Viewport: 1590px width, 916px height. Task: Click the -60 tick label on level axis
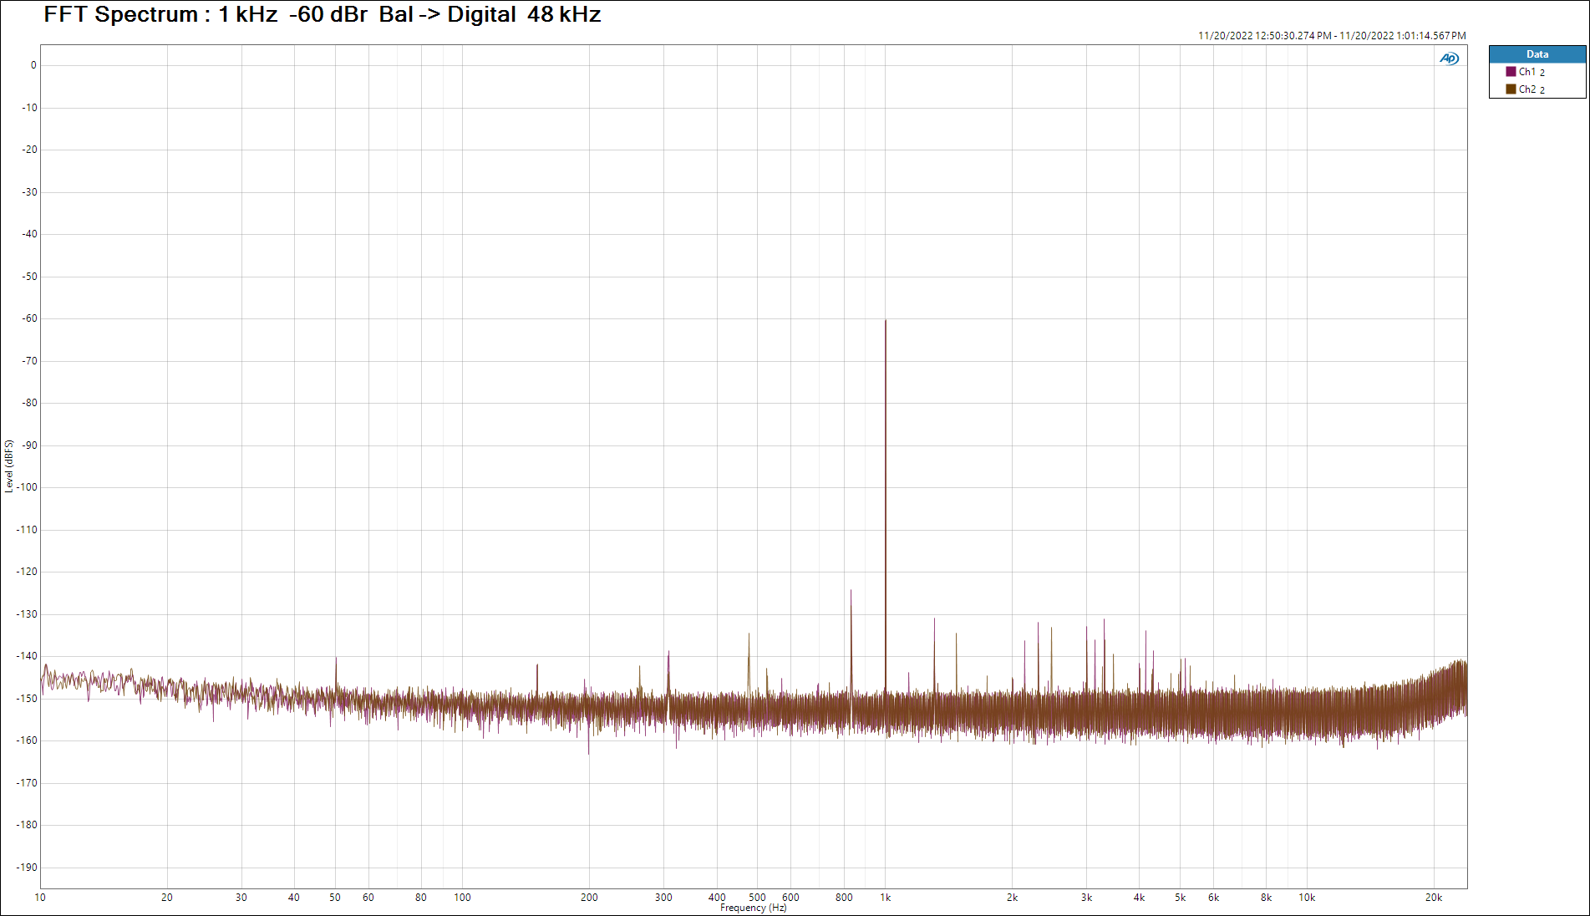tap(28, 318)
